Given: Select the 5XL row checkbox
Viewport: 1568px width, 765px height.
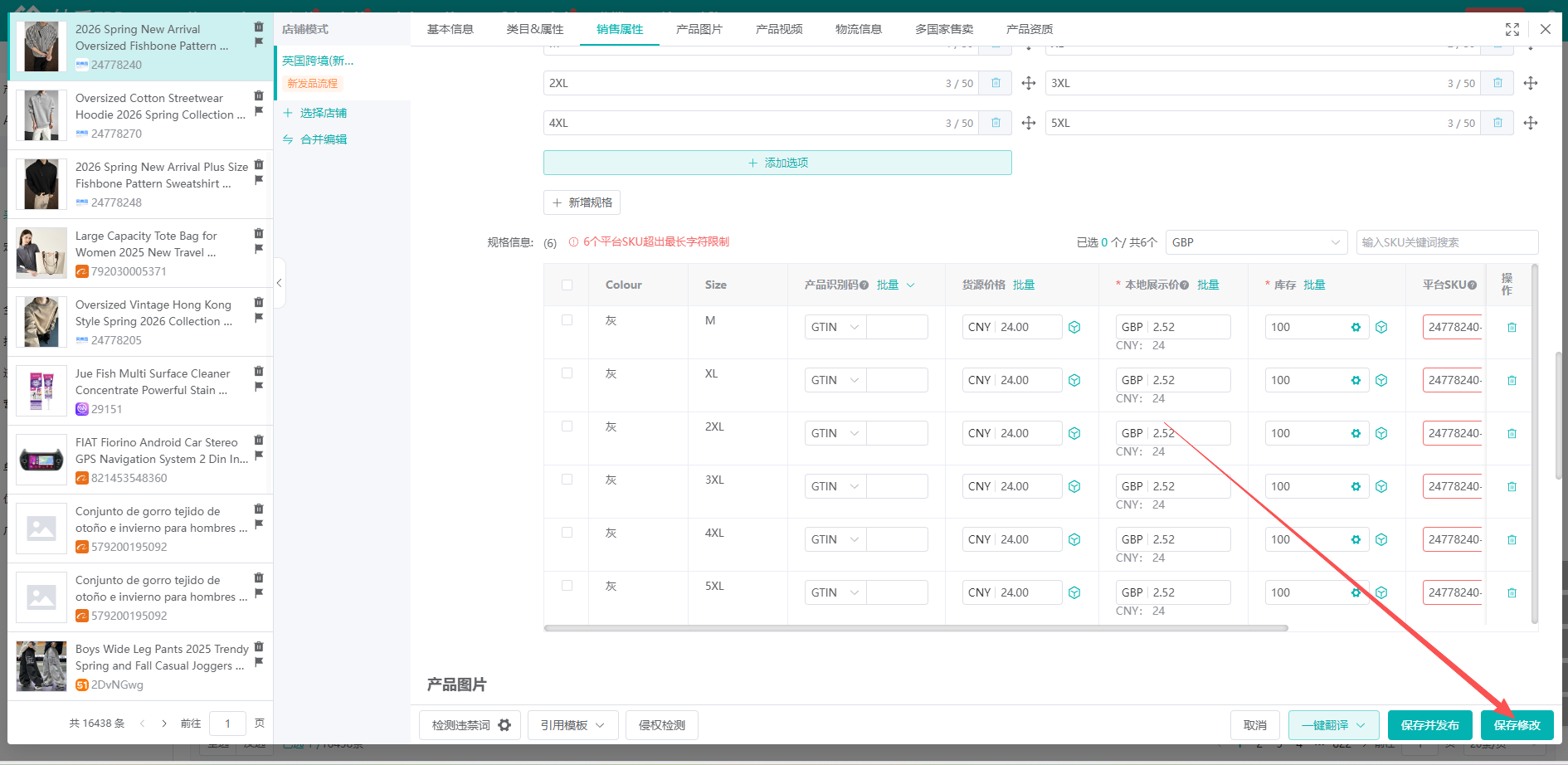Looking at the screenshot, I should 567,586.
